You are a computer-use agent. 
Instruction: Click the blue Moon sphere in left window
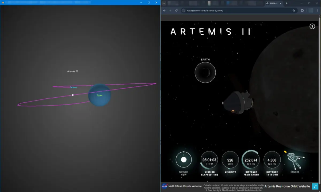[x=100, y=95]
